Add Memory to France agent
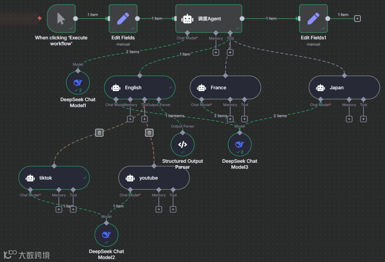 pyautogui.click(x=230, y=119)
